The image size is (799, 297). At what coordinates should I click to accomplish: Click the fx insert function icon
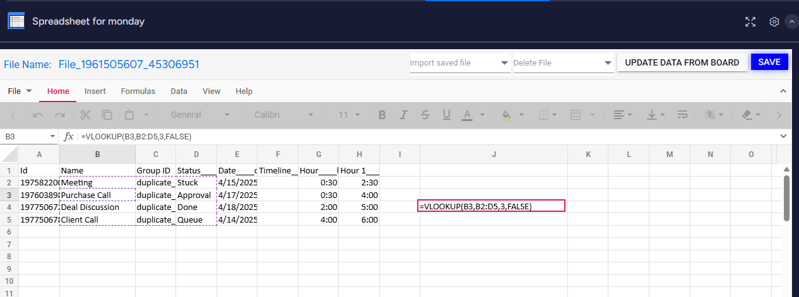point(69,136)
